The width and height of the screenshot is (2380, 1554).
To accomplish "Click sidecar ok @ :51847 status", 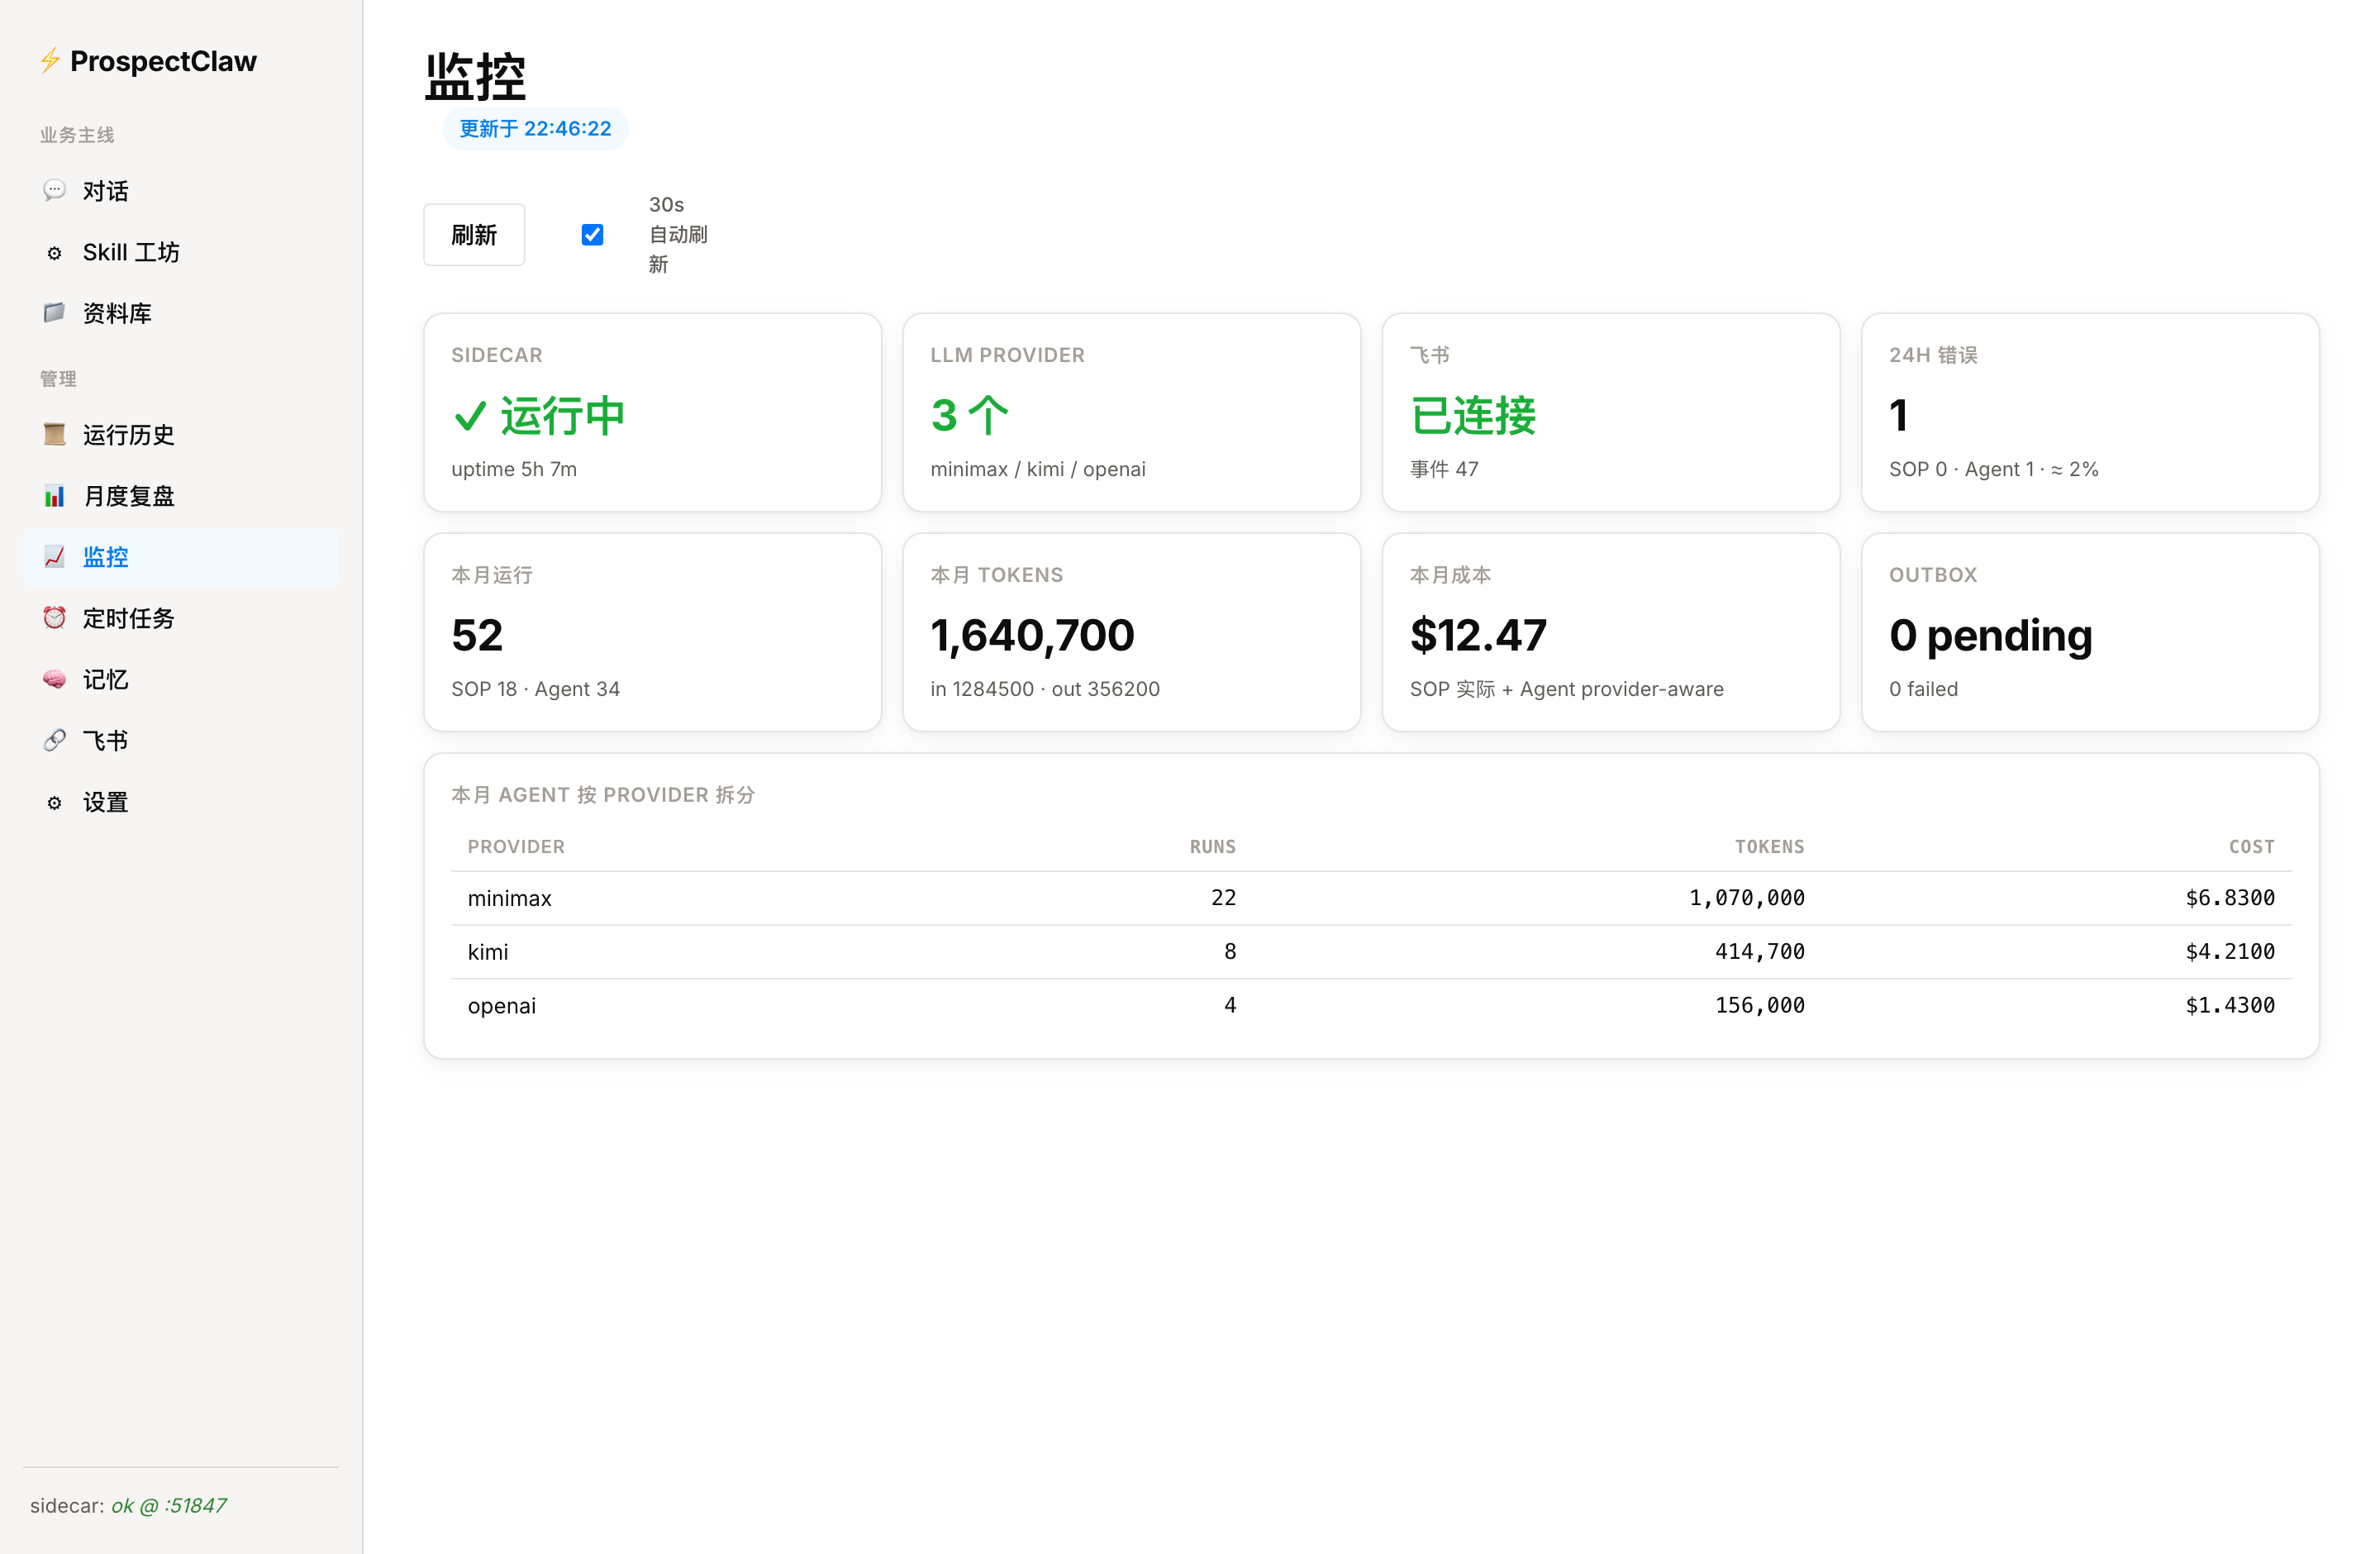I will pyautogui.click(x=128, y=1505).
